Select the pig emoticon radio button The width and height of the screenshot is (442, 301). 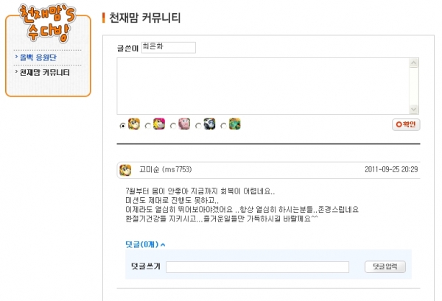point(173,125)
